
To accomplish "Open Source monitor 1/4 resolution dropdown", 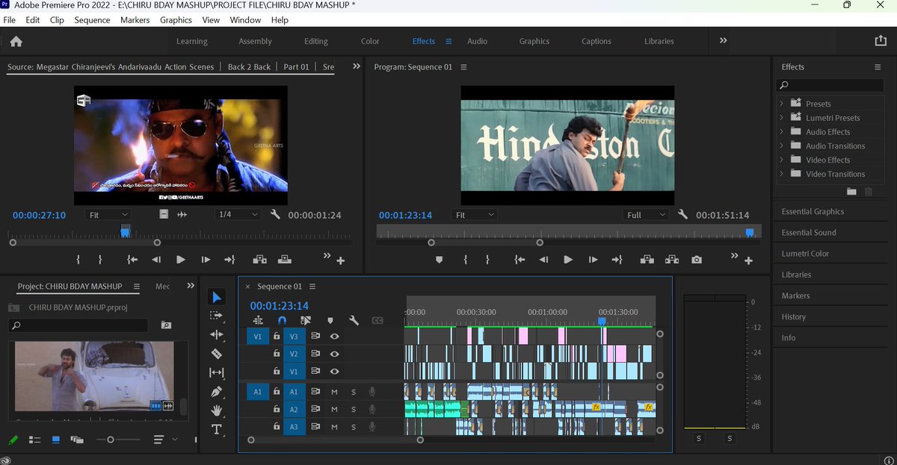I will (x=238, y=215).
